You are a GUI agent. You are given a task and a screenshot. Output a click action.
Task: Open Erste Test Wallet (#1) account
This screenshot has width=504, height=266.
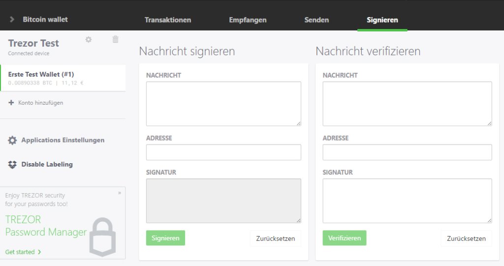63,78
